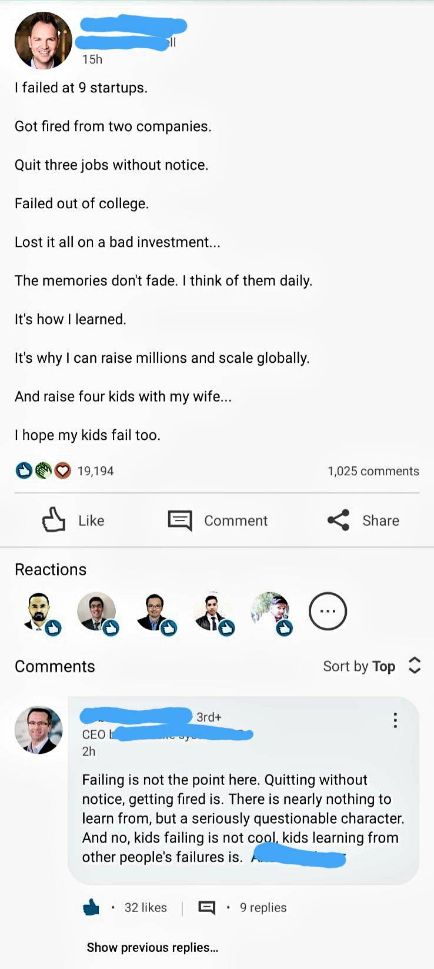This screenshot has height=969, width=434.
Task: Click the Share icon on the post
Action: (x=338, y=520)
